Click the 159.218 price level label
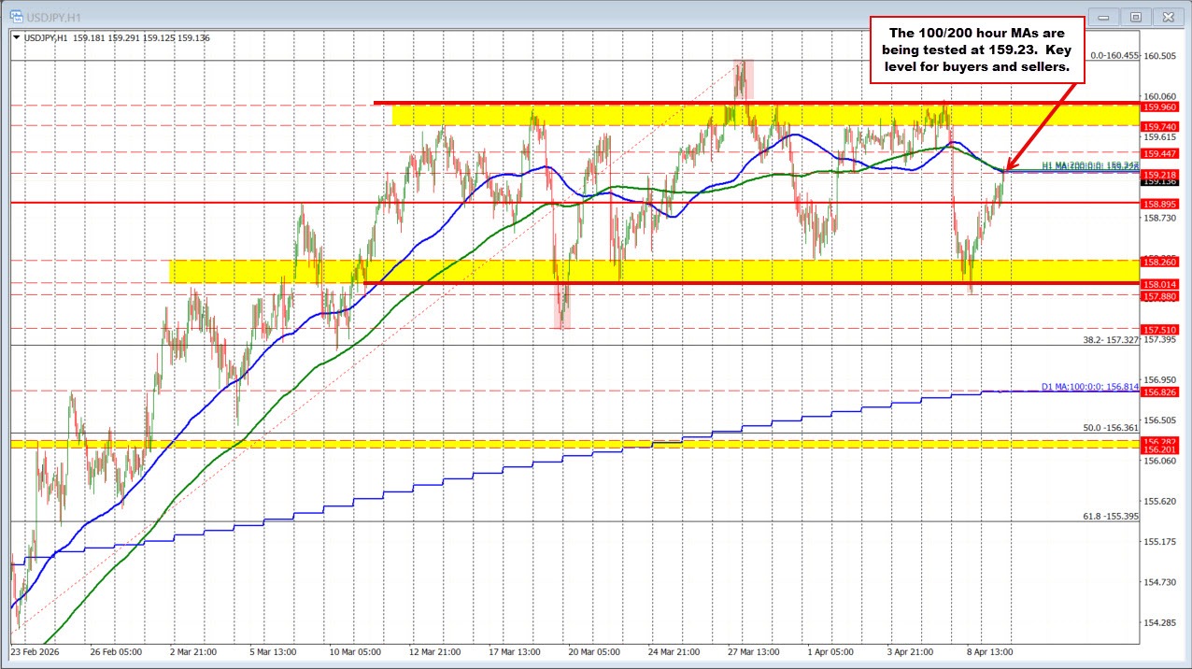 (1158, 175)
